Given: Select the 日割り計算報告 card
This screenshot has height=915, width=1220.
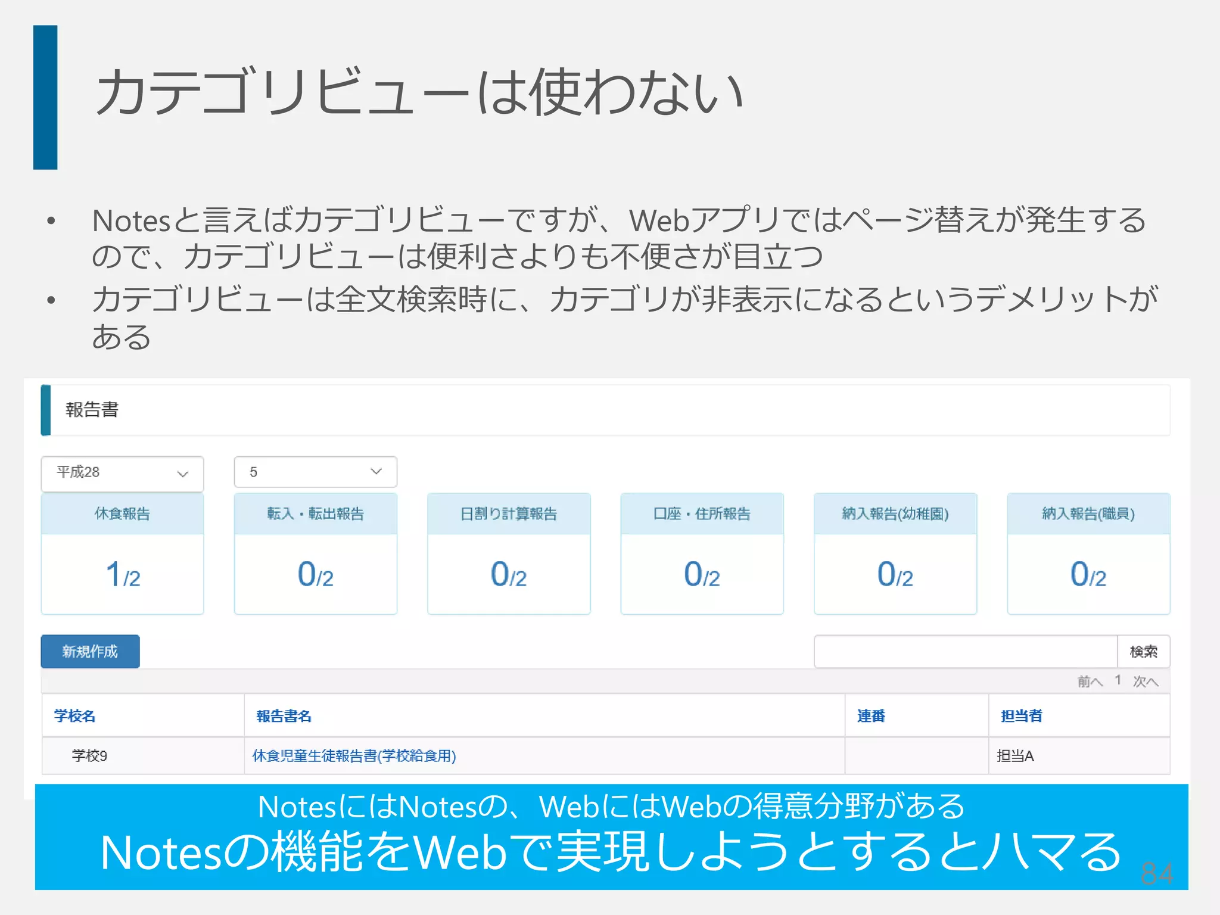Looking at the screenshot, I should 509,553.
